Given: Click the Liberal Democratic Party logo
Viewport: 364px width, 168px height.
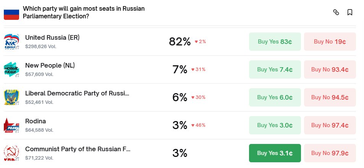Looking at the screenshot, I should coord(11,97).
